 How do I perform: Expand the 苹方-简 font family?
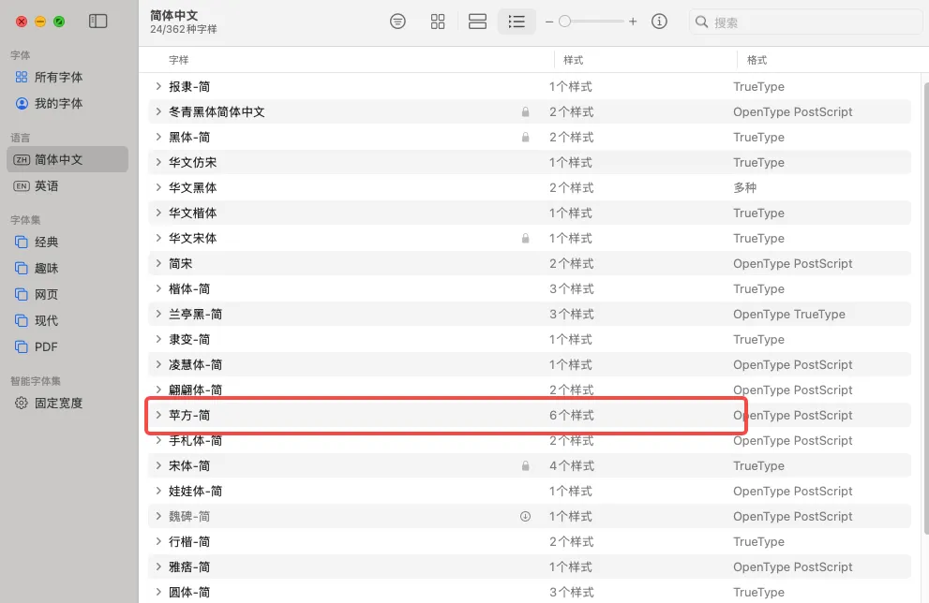(158, 415)
